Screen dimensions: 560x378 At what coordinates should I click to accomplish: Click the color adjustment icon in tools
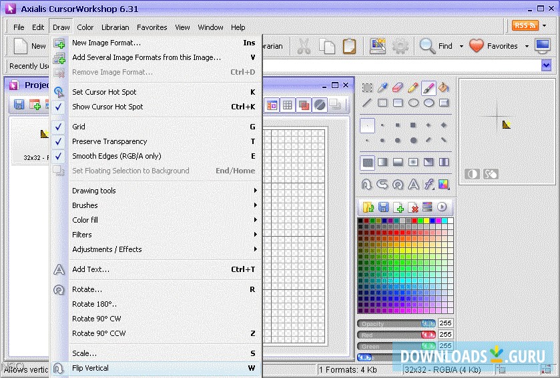444,184
